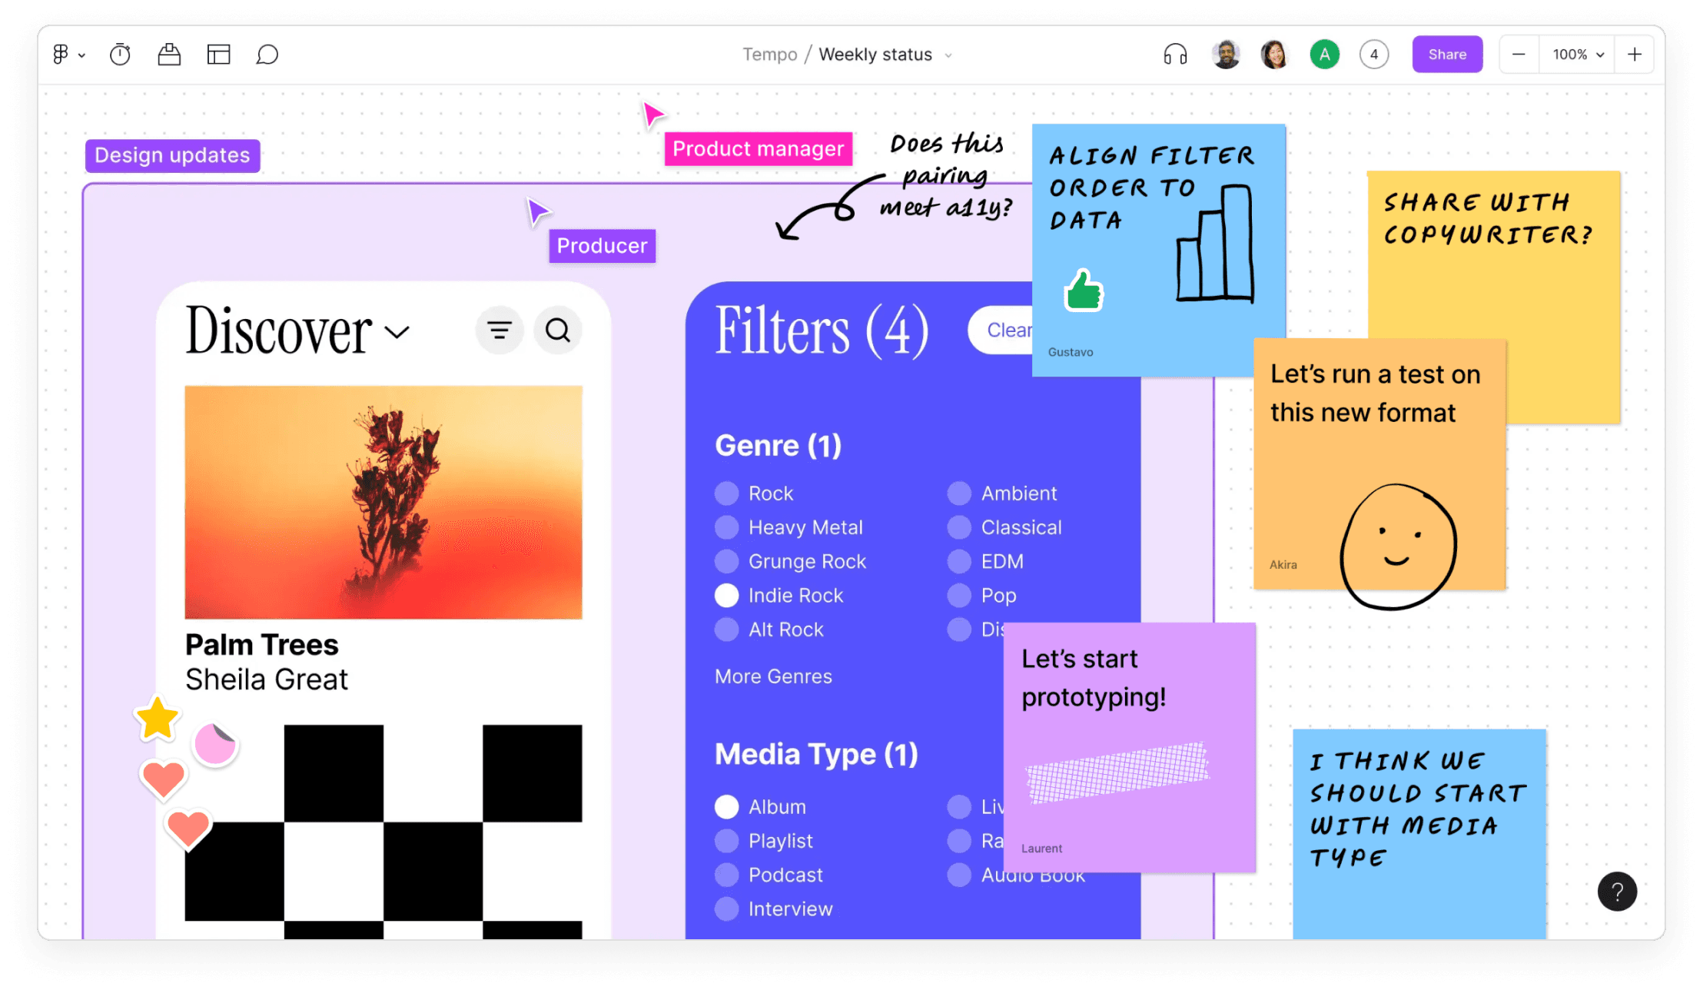Select the Indie Rock genre option
1703x990 pixels.
pos(726,596)
